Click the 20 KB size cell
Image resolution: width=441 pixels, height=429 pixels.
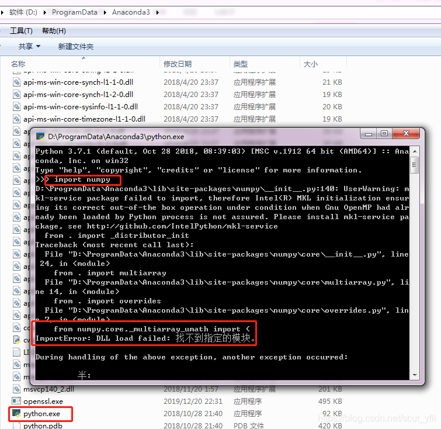click(x=332, y=107)
